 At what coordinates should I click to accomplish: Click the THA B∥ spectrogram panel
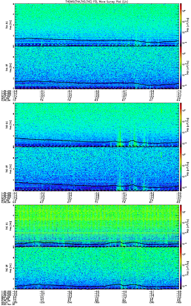click(x=97, y=68)
